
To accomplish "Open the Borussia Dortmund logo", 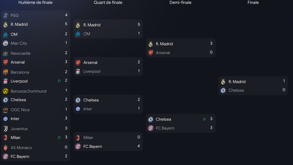I will click(x=5, y=91).
